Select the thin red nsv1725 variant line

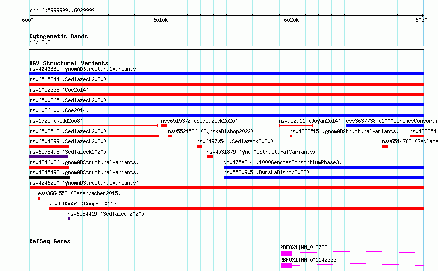coord(94,126)
